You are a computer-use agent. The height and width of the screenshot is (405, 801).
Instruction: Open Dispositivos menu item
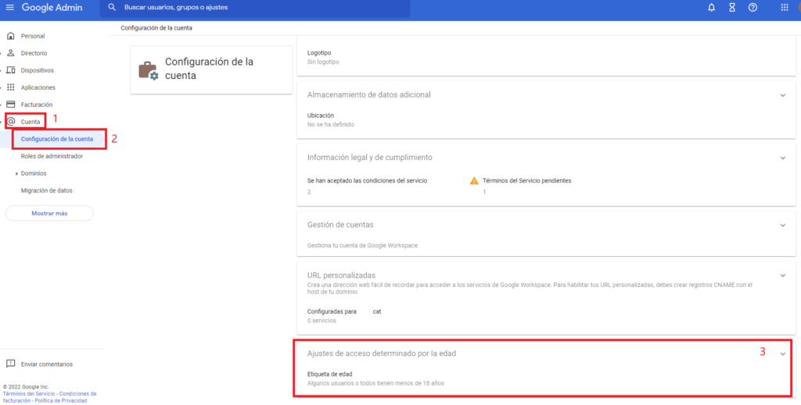coord(38,70)
